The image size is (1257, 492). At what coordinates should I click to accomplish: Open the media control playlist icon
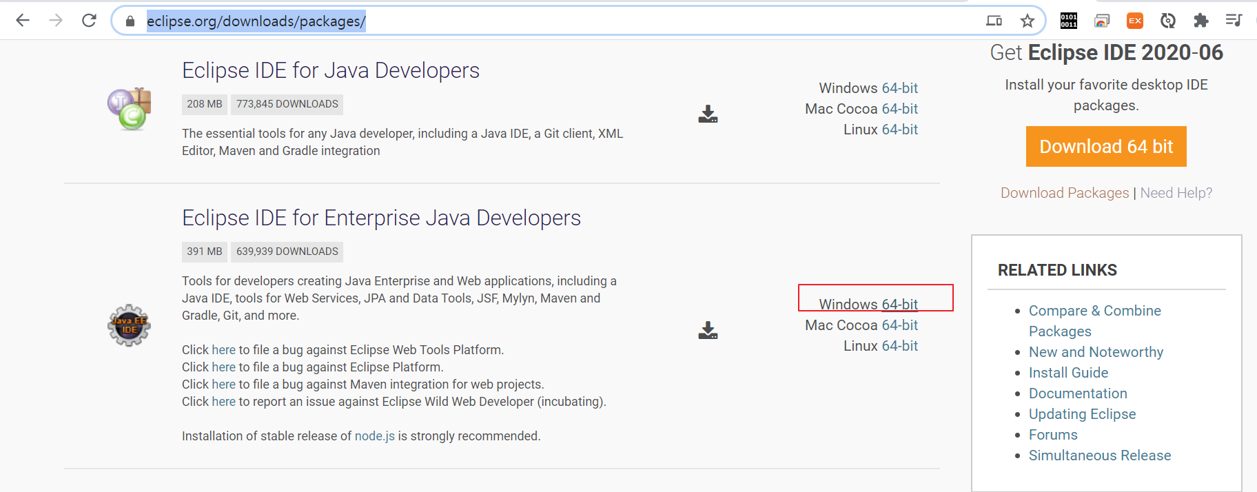point(1234,21)
